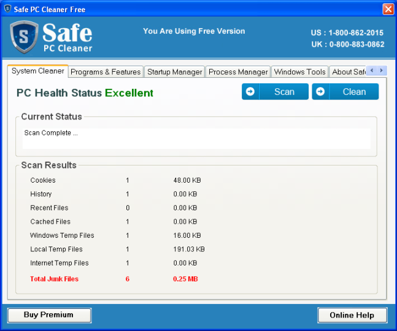Click the red Total Junk Files row

tap(55, 279)
